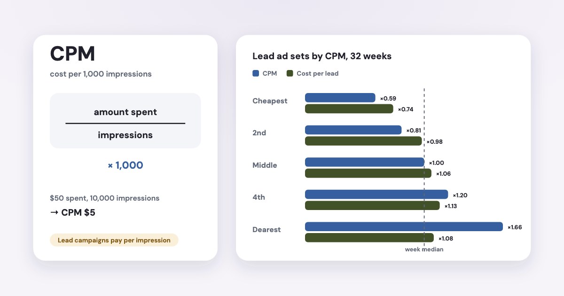The height and width of the screenshot is (296, 564).
Task: Click the 2nd row green cost per lead bar
Action: coord(363,141)
